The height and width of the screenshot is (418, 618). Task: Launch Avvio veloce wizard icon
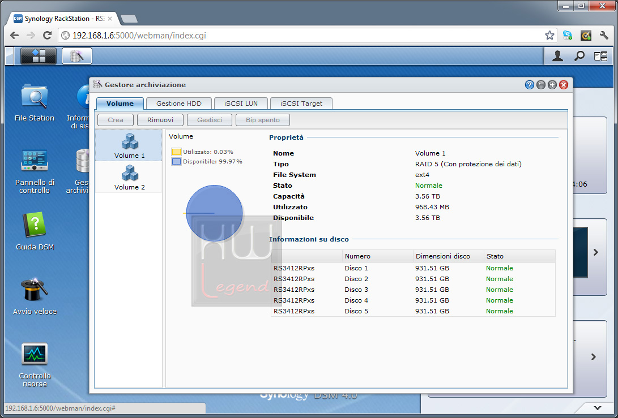(x=35, y=296)
